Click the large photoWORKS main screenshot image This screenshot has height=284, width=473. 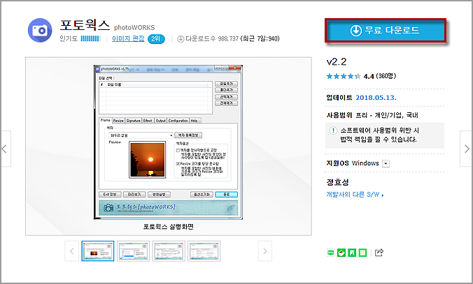(x=168, y=142)
